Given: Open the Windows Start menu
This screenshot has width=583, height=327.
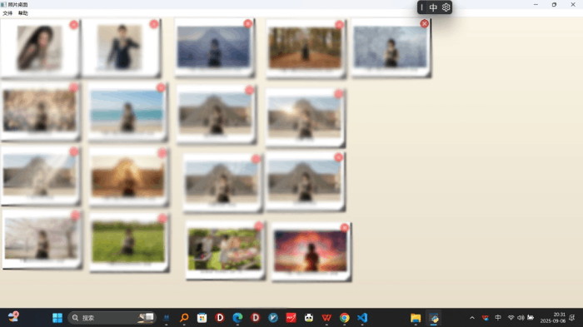Looking at the screenshot, I should point(57,318).
